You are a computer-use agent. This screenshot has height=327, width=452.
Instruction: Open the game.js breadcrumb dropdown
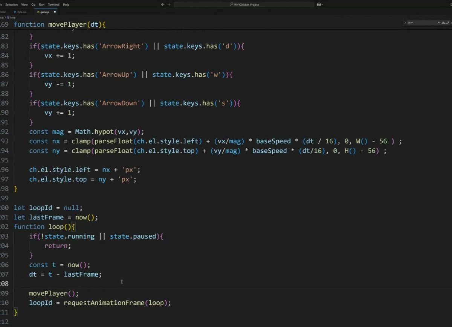[x=2, y=17]
